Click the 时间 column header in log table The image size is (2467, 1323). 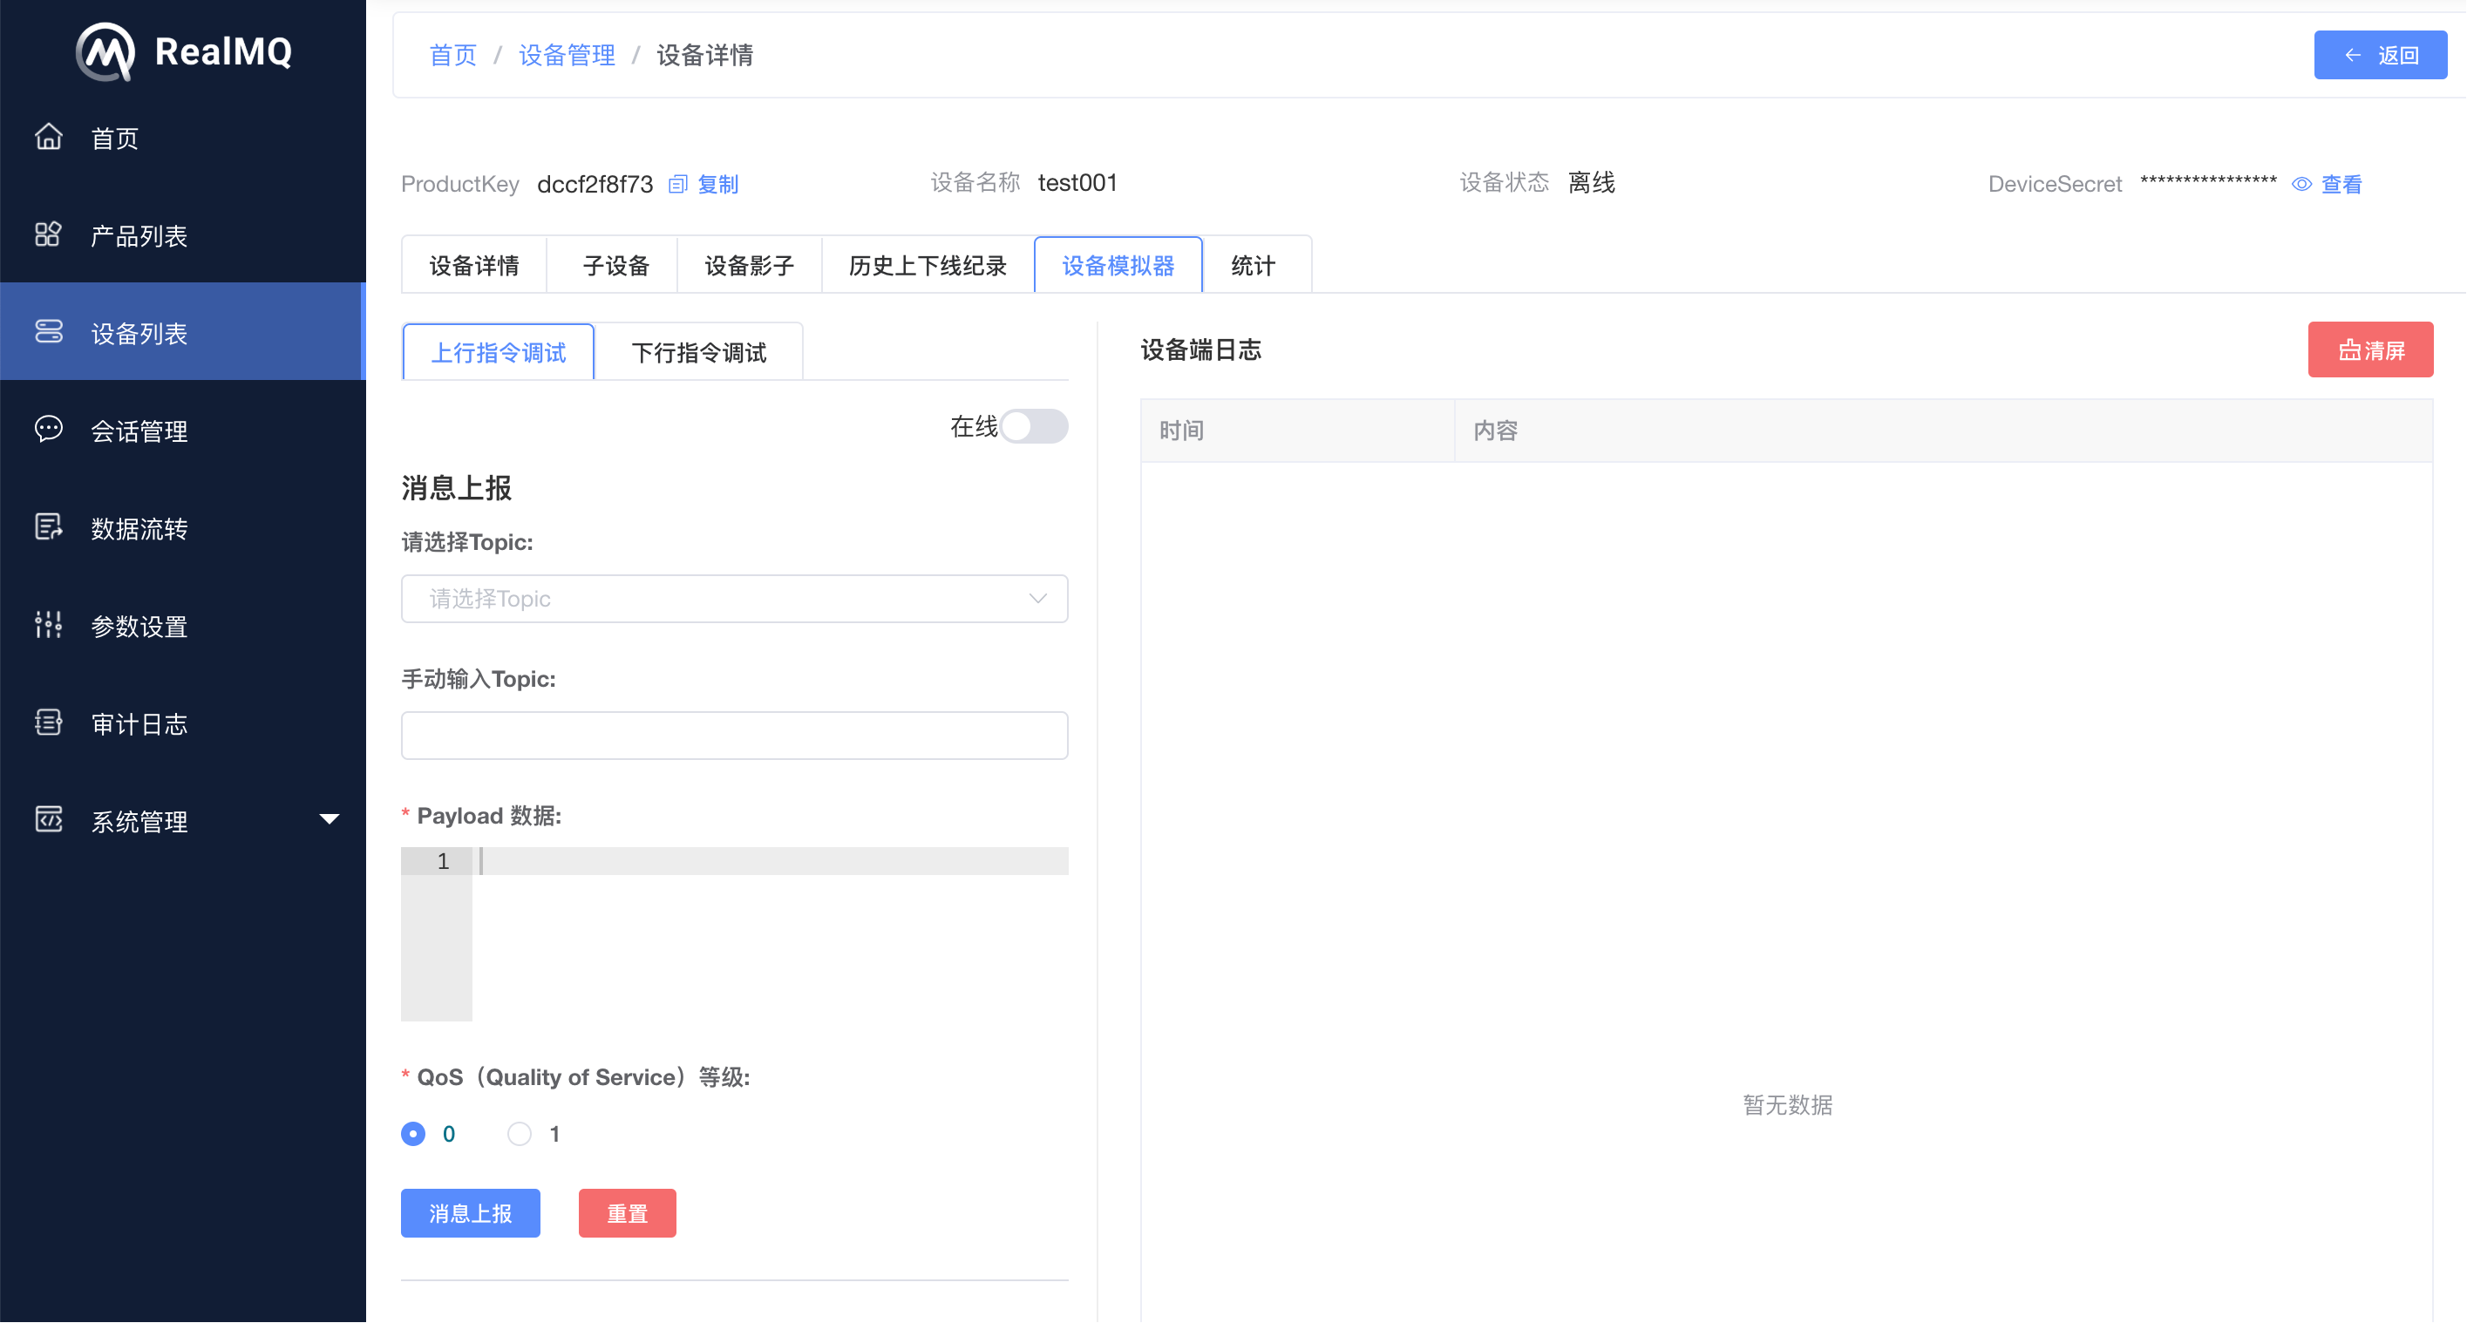pyautogui.click(x=1298, y=431)
